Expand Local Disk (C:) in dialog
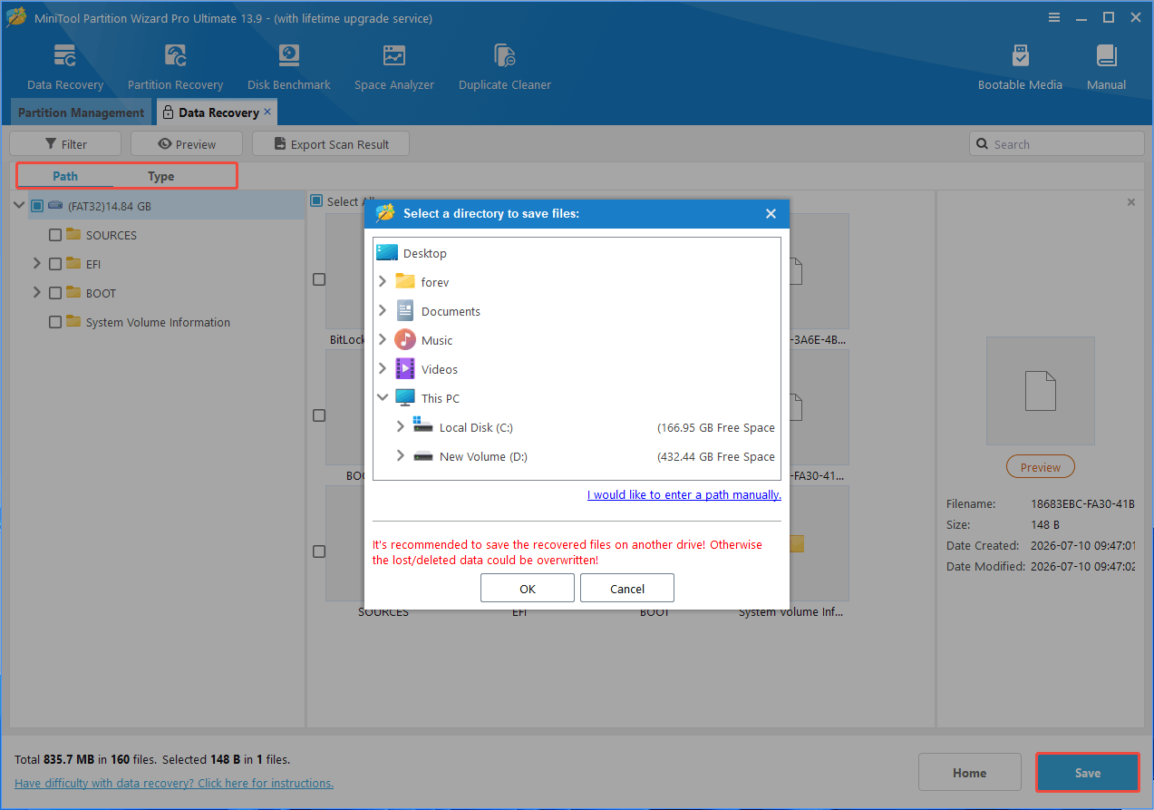This screenshot has width=1154, height=810. pyautogui.click(x=401, y=427)
